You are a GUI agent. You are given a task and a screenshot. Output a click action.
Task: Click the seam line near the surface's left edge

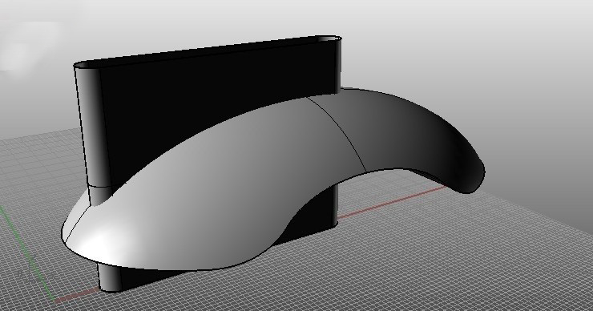pos(77,224)
